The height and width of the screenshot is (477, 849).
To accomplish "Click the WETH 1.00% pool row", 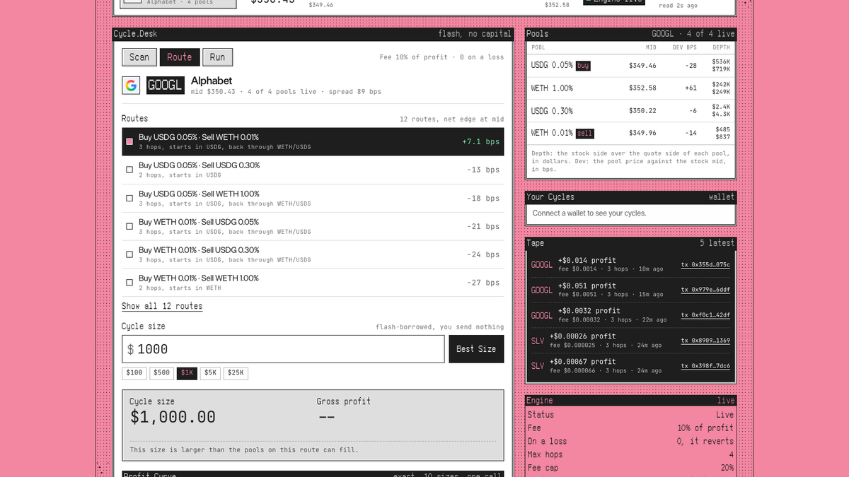I will [x=630, y=88].
